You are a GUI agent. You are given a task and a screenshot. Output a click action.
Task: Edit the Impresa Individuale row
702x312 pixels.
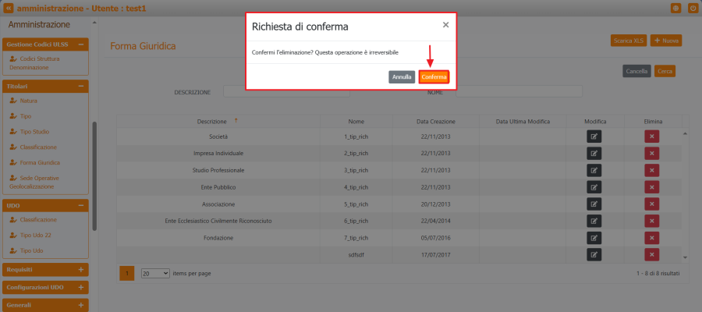point(594,154)
